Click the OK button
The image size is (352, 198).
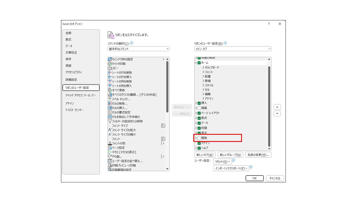[x=255, y=178]
